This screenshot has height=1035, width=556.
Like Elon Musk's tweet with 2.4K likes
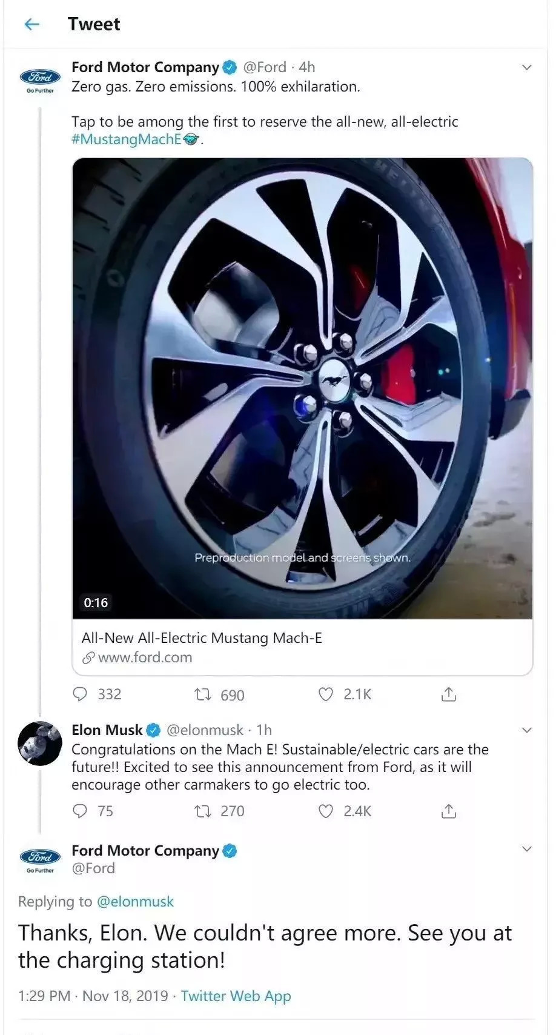tap(326, 811)
